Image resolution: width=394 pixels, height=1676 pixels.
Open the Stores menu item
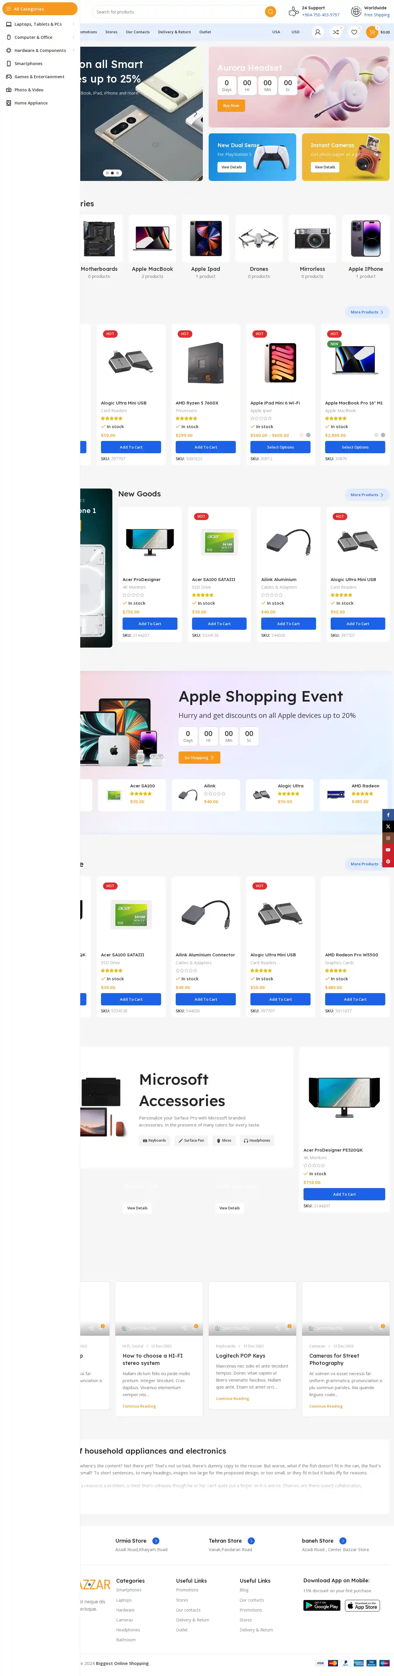(x=111, y=32)
